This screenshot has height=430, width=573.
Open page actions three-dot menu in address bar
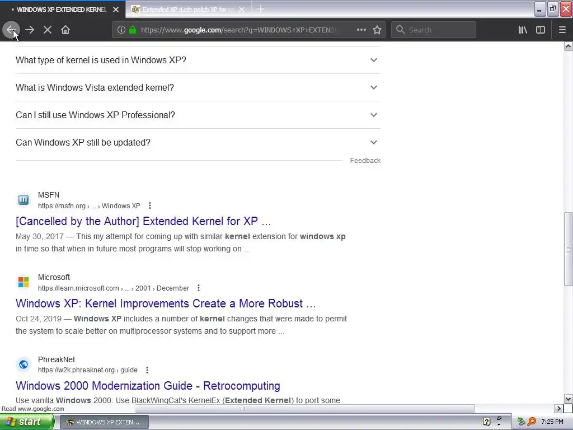(361, 30)
